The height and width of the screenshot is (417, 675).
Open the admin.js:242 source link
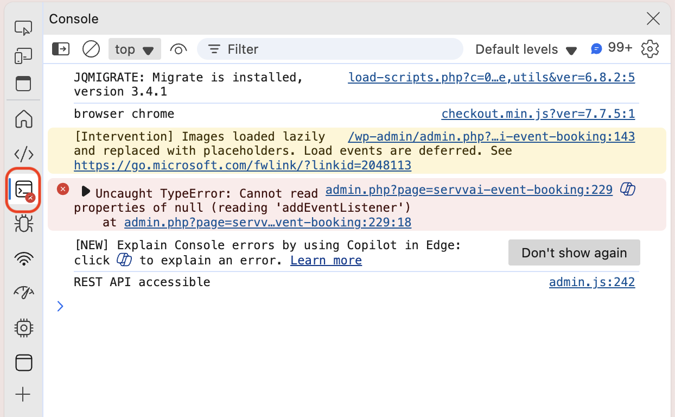(591, 282)
